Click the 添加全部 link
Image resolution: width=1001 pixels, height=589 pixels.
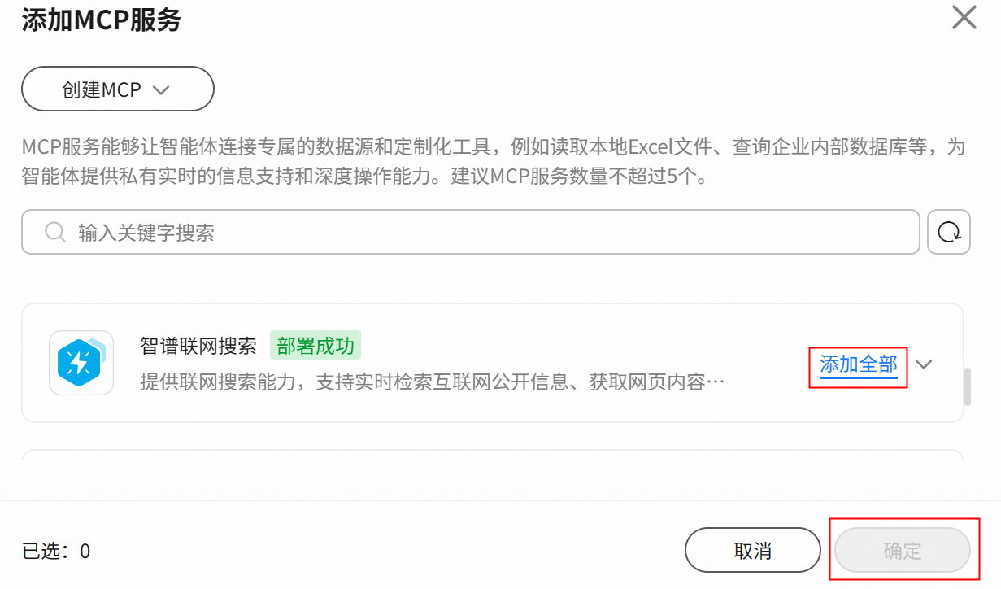pos(859,364)
